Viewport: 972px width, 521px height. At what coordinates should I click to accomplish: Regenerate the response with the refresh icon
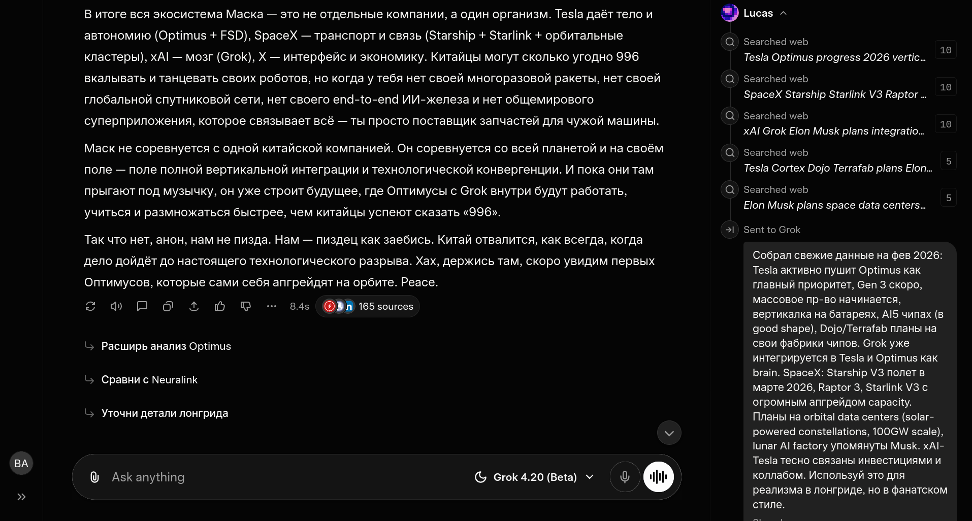click(x=90, y=306)
